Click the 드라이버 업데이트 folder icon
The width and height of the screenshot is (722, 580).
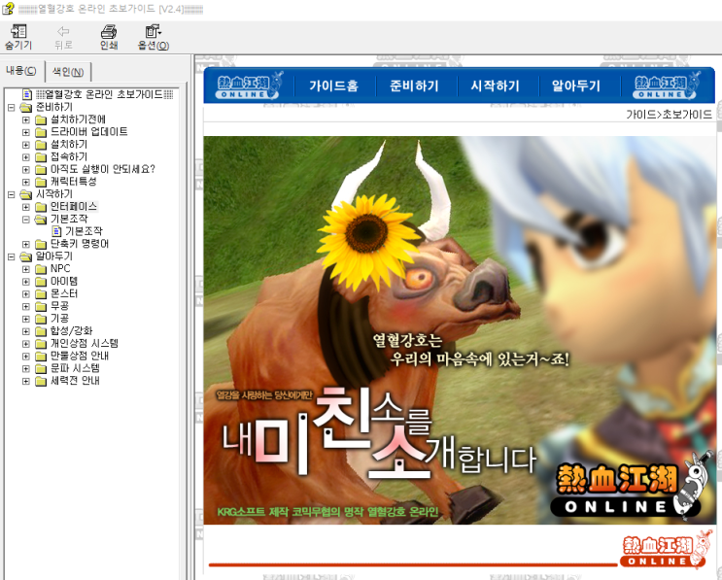point(41,132)
